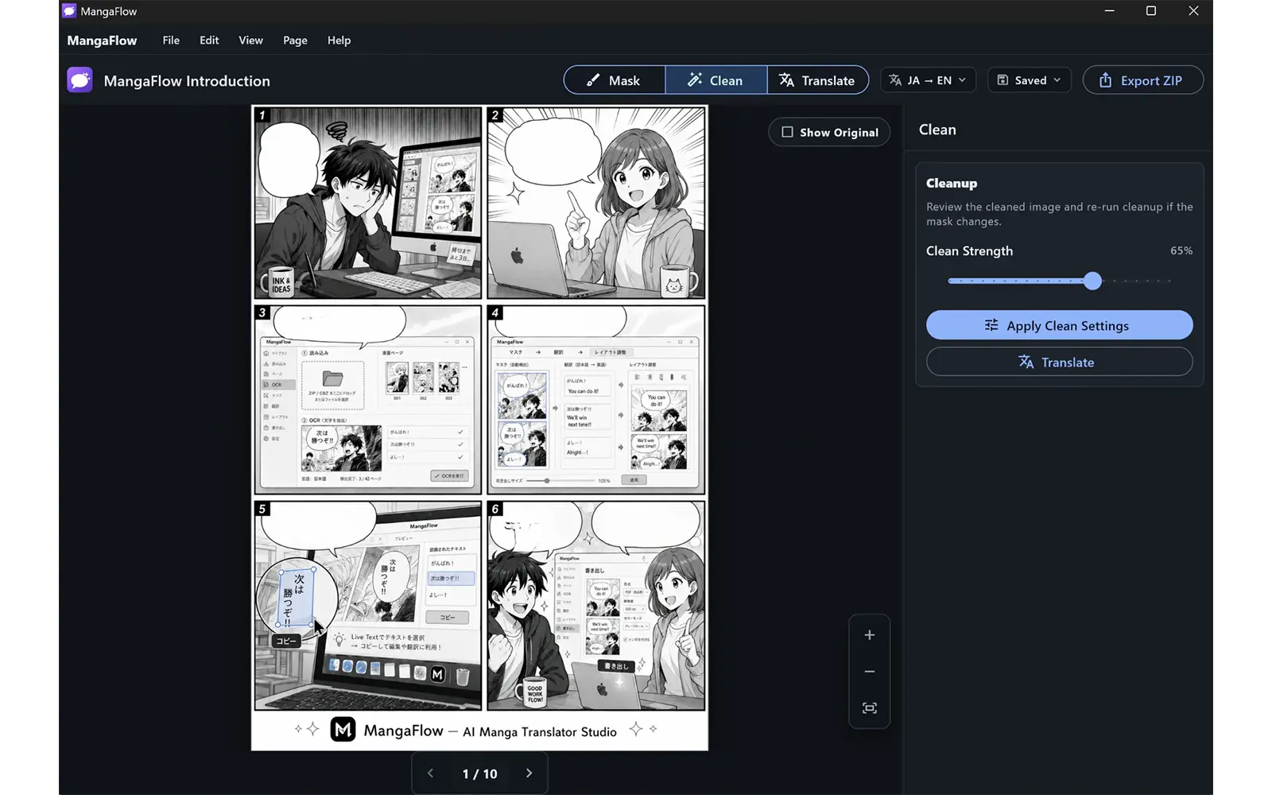1272x795 pixels.
Task: Click the Export ZIP button
Action: (x=1142, y=80)
